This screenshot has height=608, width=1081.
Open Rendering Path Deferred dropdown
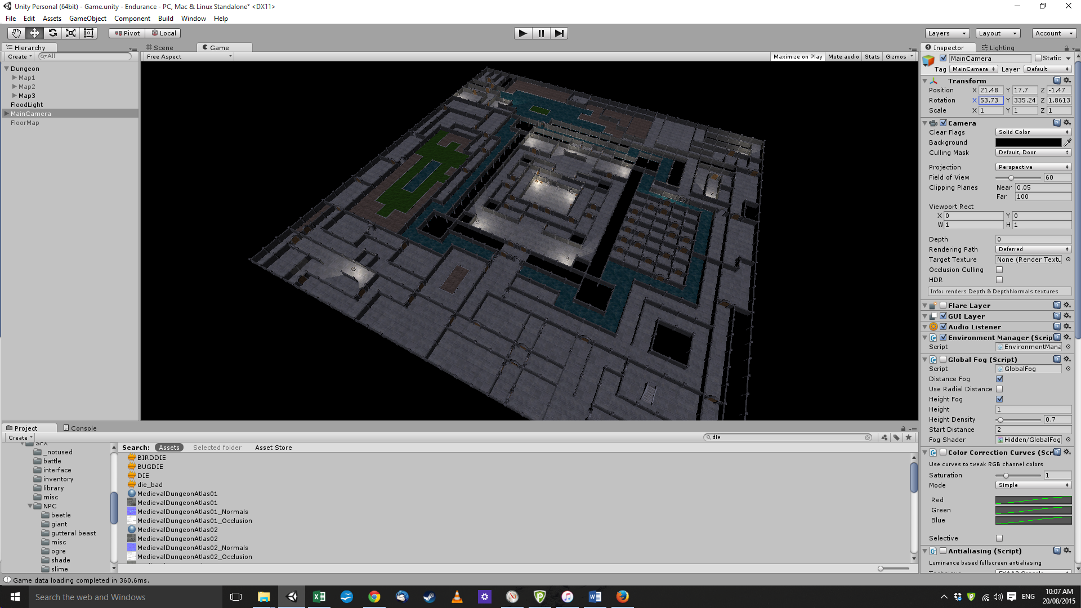(x=1033, y=249)
